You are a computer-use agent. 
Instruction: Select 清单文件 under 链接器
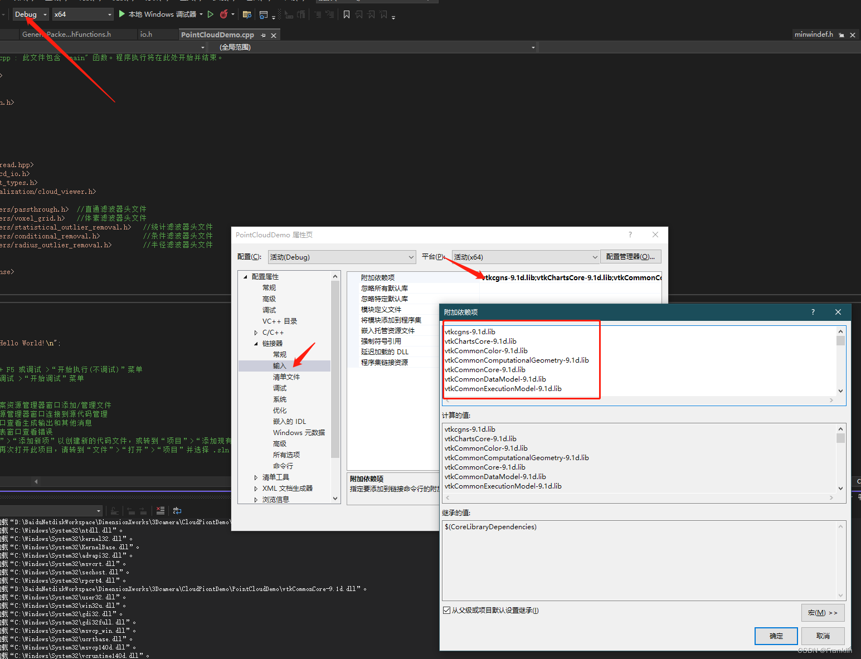[286, 377]
